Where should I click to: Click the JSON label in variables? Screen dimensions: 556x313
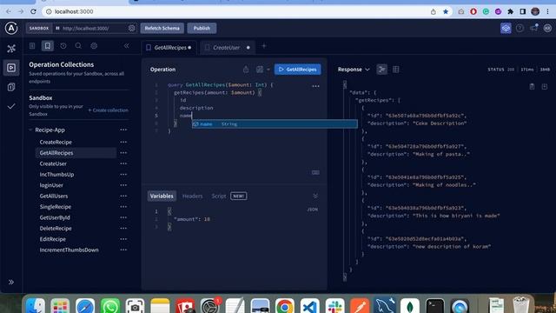pos(313,210)
